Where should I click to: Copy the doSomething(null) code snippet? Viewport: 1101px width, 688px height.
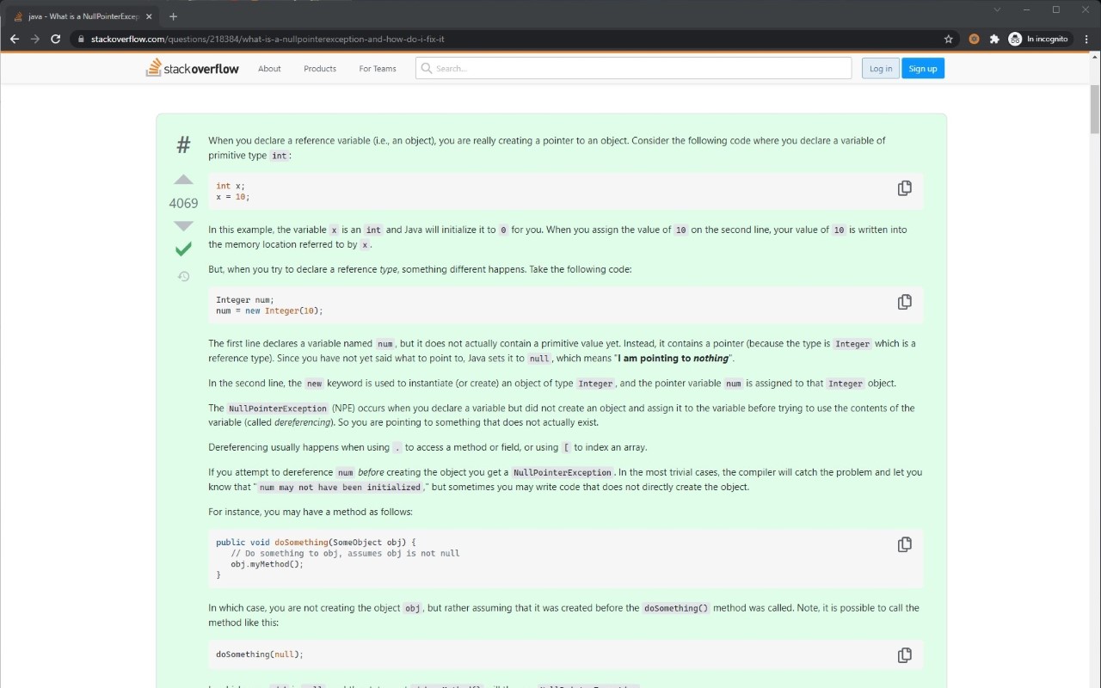click(904, 654)
